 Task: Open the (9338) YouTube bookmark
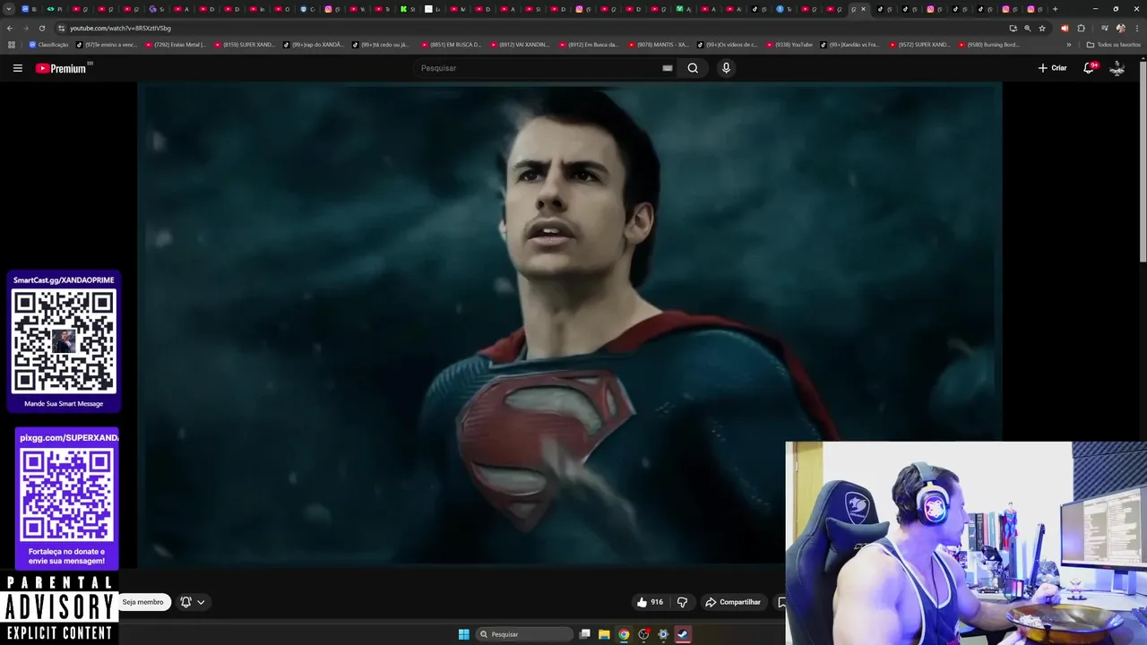[x=789, y=44]
